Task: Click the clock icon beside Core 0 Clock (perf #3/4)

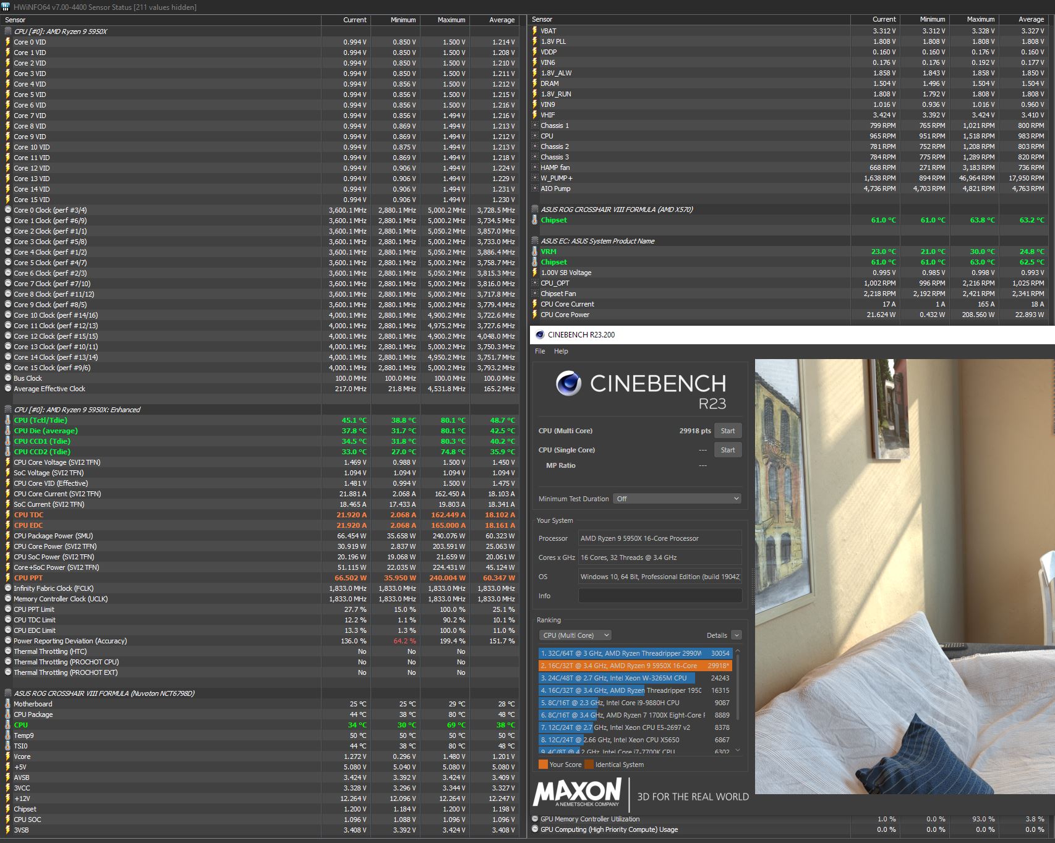Action: 8,210
